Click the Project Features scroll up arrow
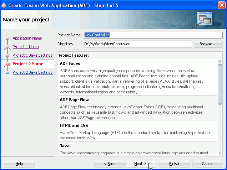The height and width of the screenshot is (170, 227). 220,61
